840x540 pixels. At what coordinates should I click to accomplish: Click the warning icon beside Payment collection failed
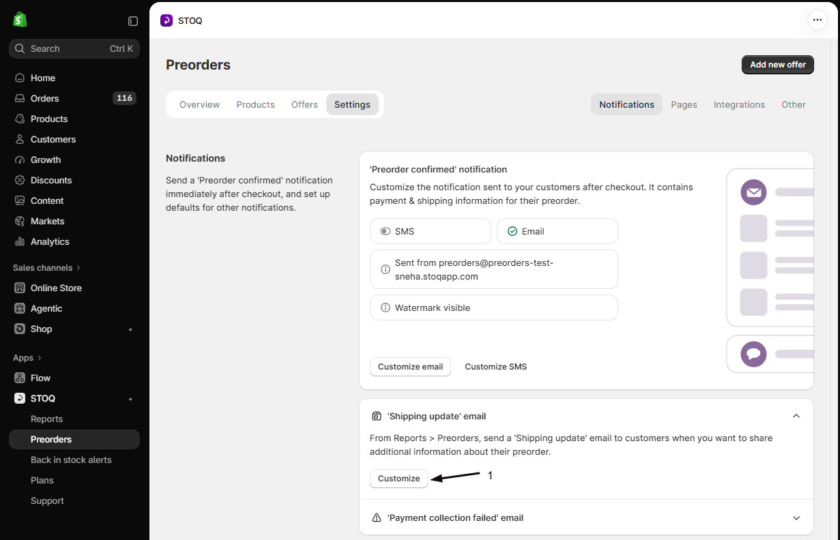(x=377, y=517)
